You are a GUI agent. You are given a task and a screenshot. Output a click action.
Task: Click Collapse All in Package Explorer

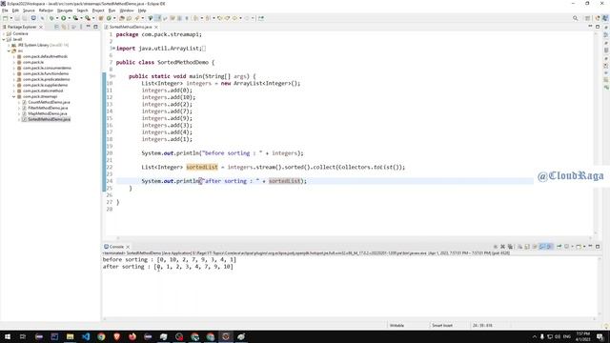click(x=56, y=27)
